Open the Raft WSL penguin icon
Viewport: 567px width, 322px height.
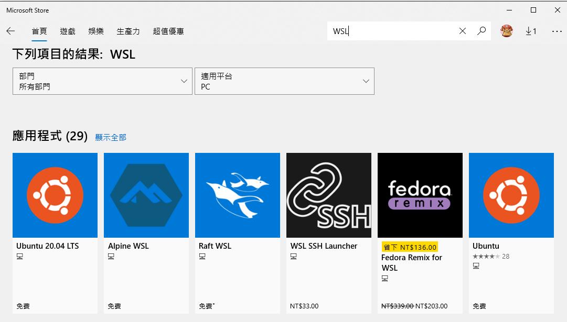click(x=238, y=195)
